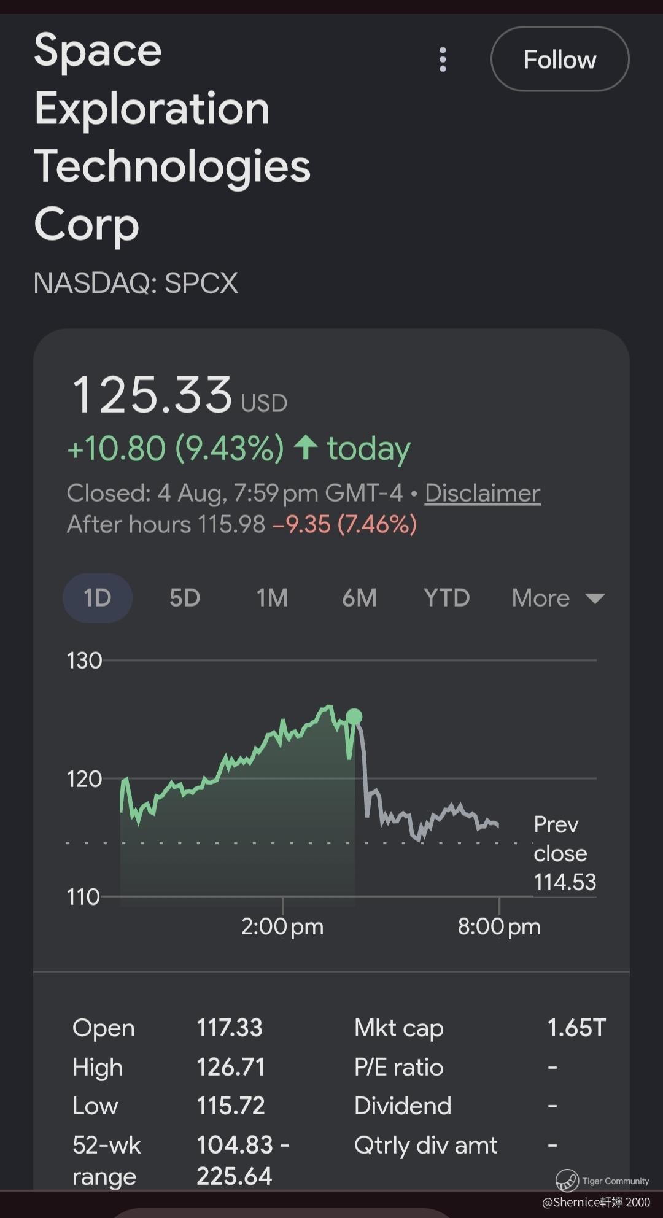Switch to the 1M chart range

(x=272, y=598)
